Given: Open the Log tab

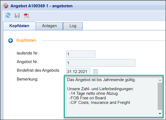Looking at the screenshot, I should pyautogui.click(x=73, y=26).
